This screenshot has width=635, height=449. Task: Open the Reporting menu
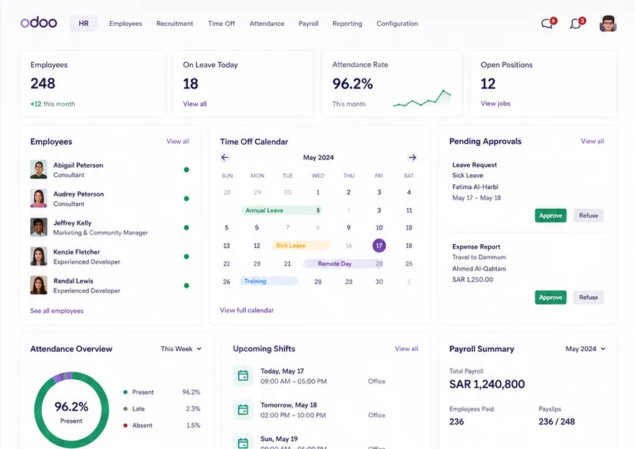[347, 24]
